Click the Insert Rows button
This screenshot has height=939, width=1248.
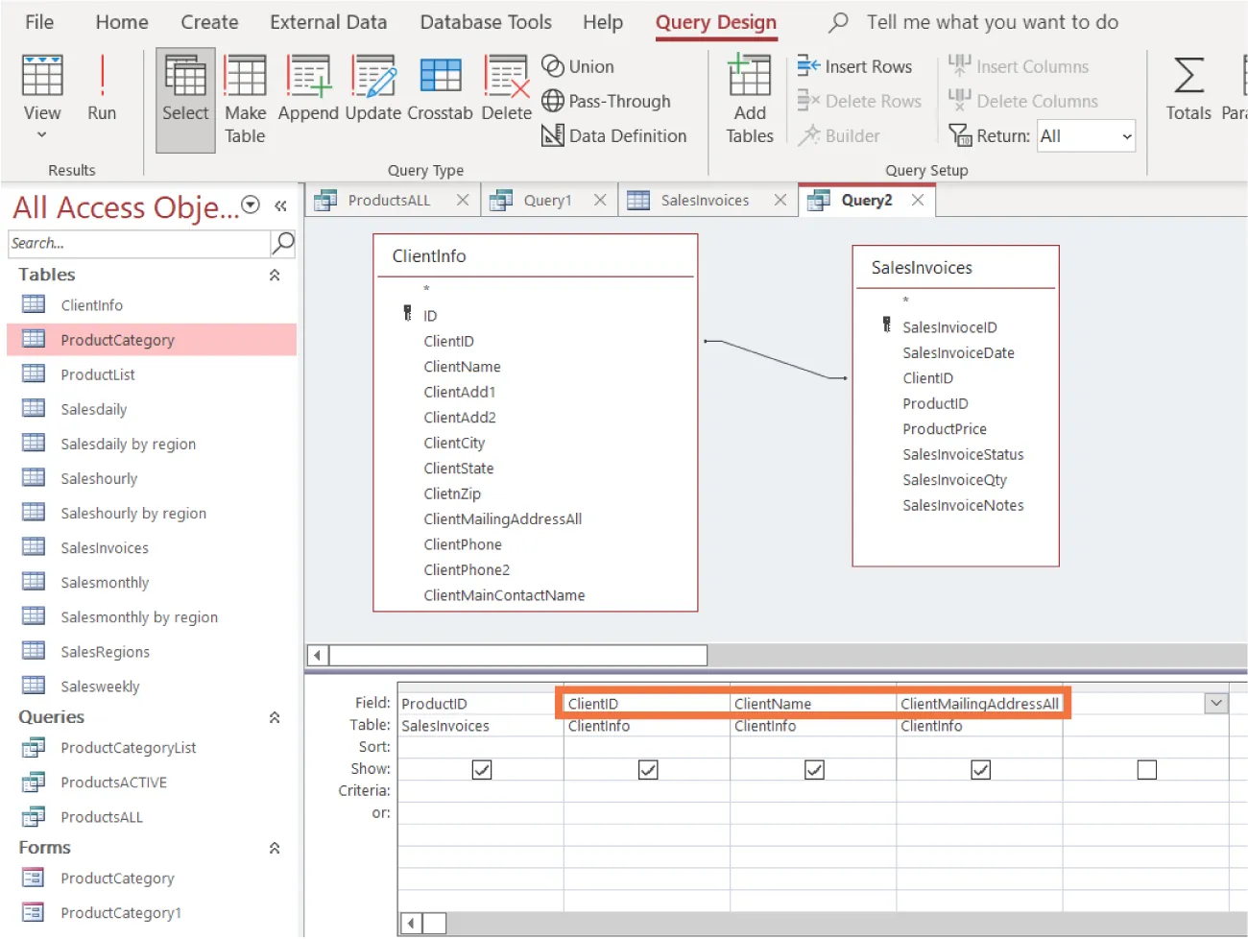pos(855,66)
